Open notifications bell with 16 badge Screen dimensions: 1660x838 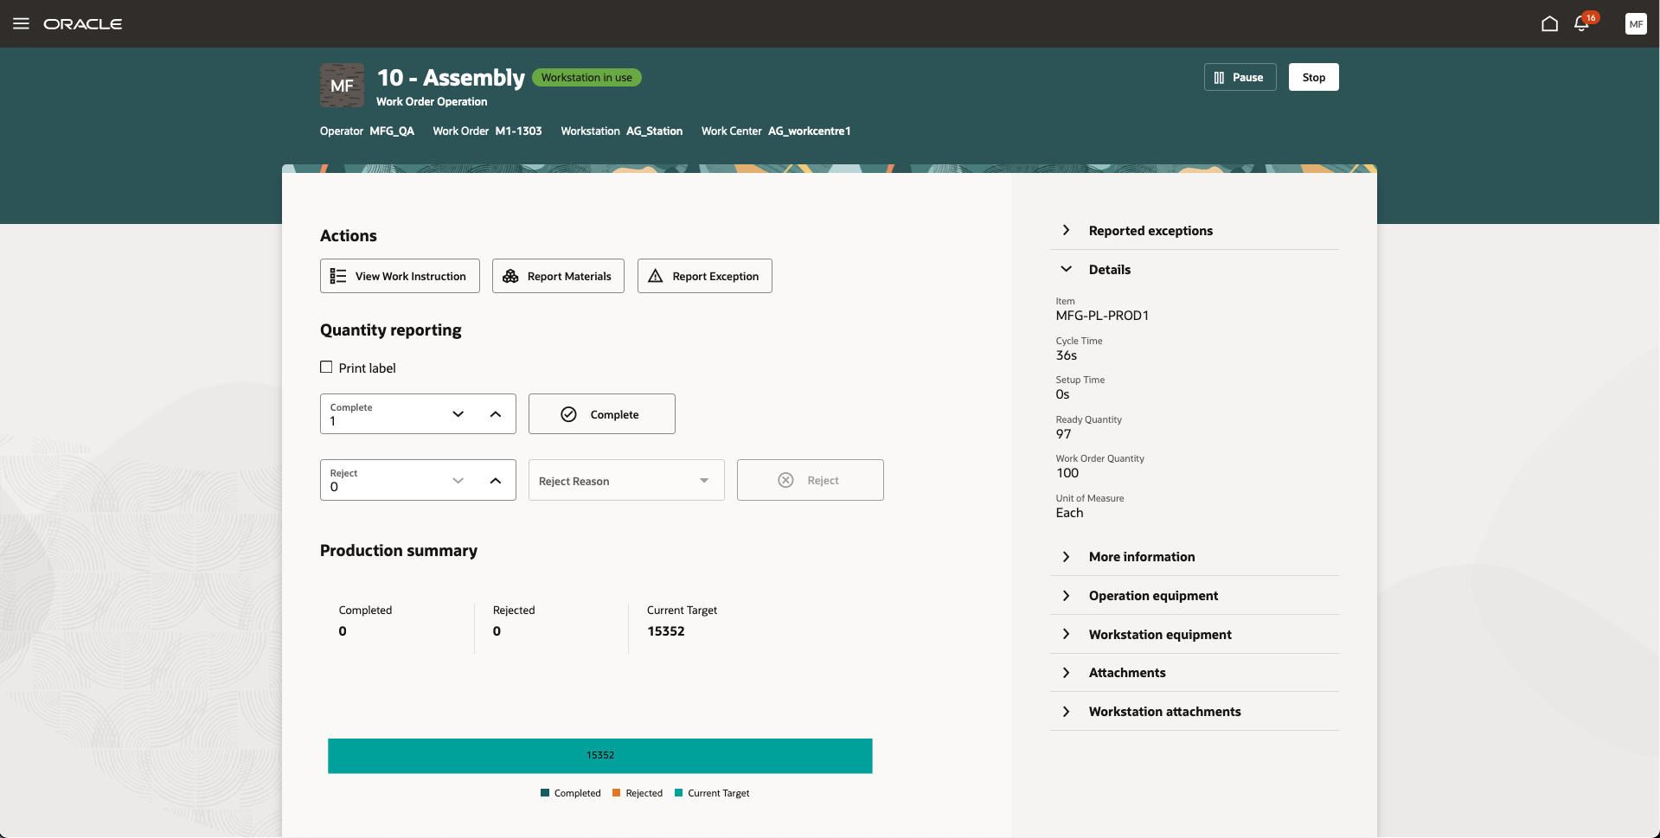(1582, 23)
